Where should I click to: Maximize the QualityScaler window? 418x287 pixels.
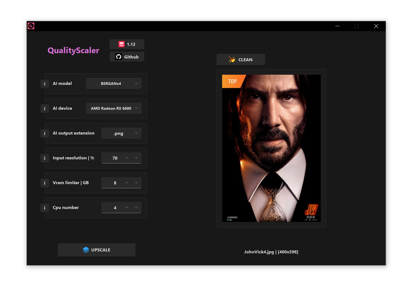tap(357, 26)
